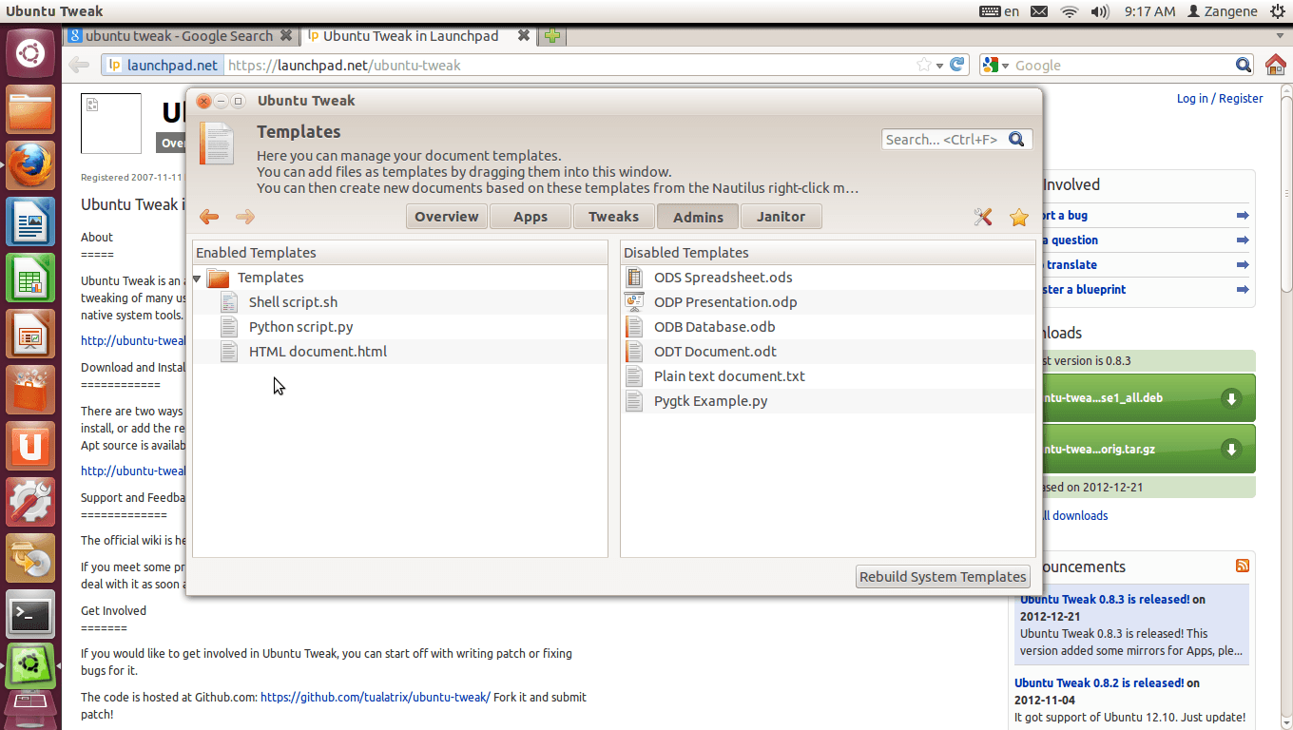
Task: Open Ubuntu Tweak 0.8.2 released announcement
Action: (x=1099, y=682)
